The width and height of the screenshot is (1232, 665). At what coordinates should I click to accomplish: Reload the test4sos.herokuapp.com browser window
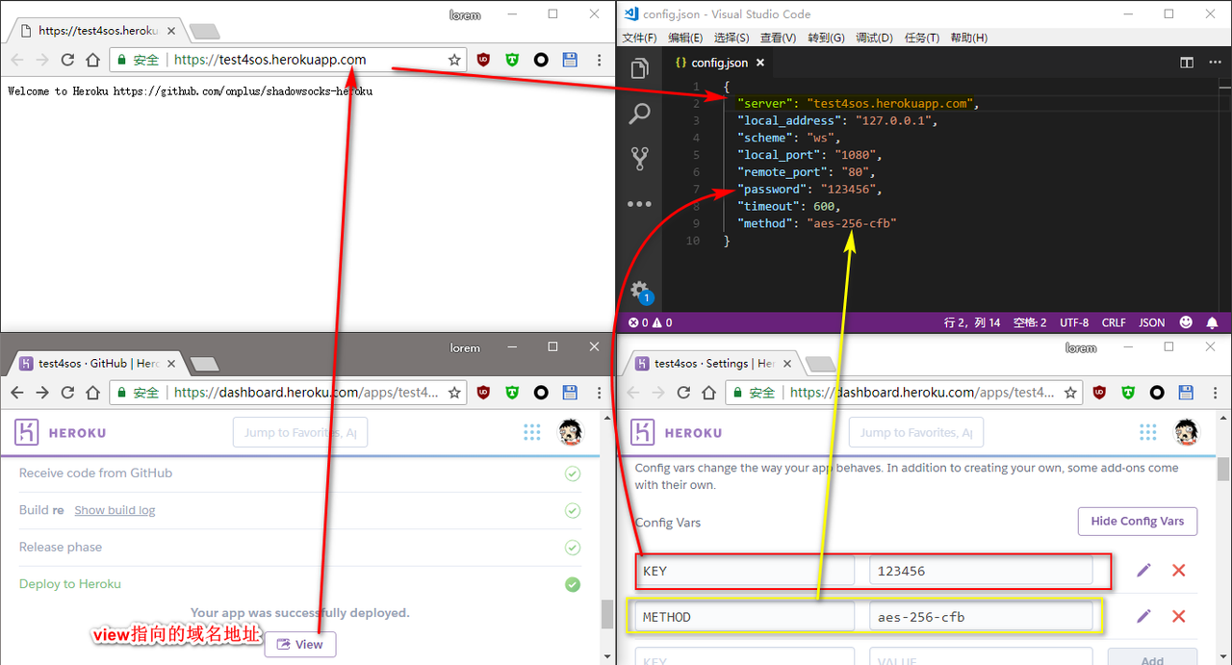(67, 60)
